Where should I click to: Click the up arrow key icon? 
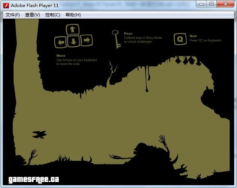pyautogui.click(x=73, y=29)
